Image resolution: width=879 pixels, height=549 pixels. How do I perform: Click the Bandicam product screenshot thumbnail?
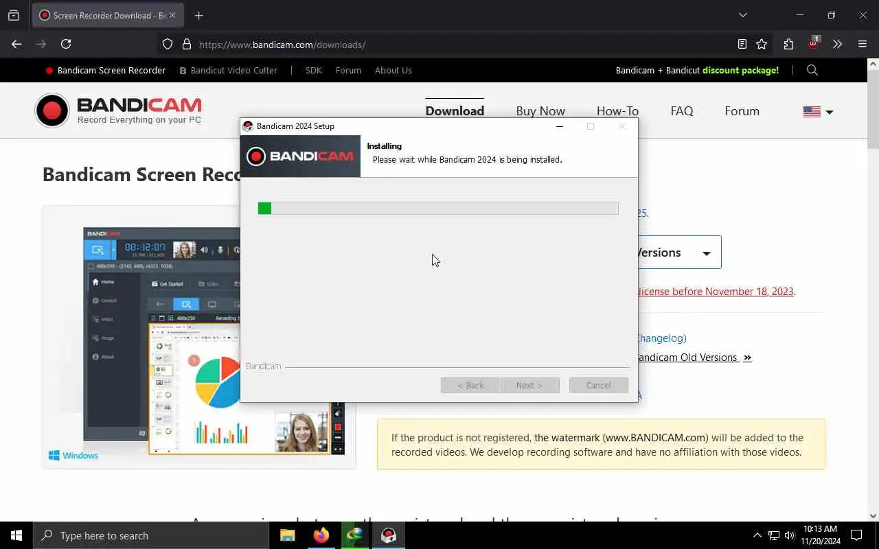[x=199, y=337]
